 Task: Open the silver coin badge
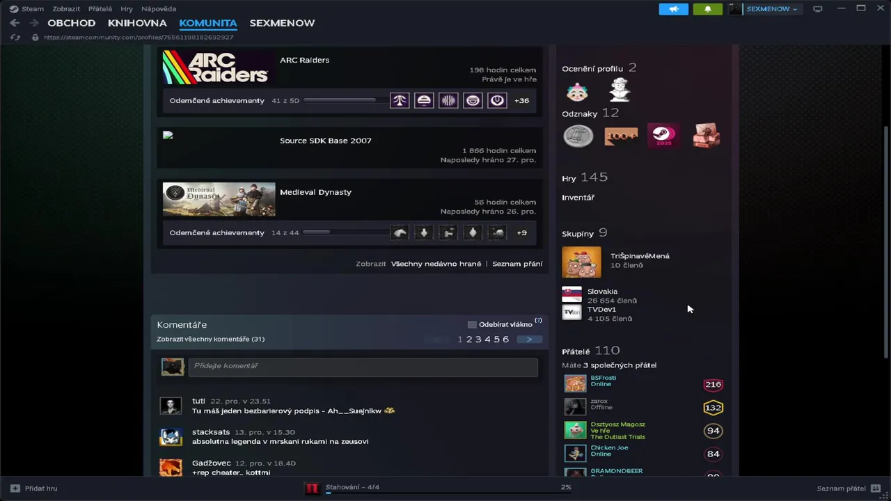[x=578, y=136]
